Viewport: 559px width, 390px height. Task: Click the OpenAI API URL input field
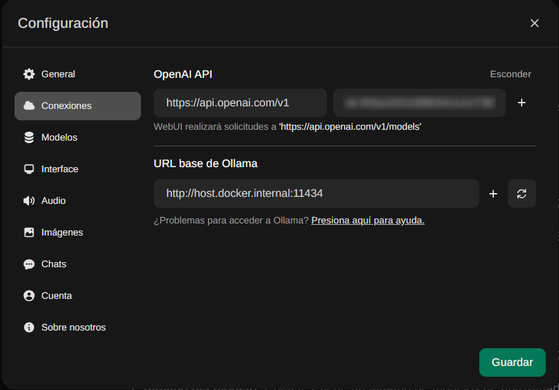click(x=240, y=103)
